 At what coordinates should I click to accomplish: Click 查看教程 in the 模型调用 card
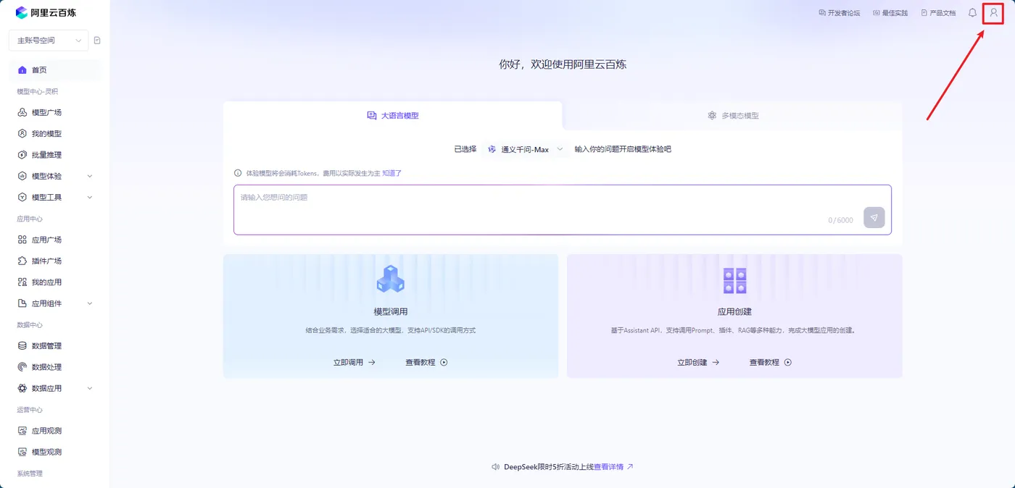point(426,362)
